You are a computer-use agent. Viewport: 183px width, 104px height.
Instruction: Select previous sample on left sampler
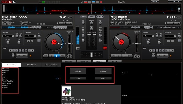[x=28, y=41]
